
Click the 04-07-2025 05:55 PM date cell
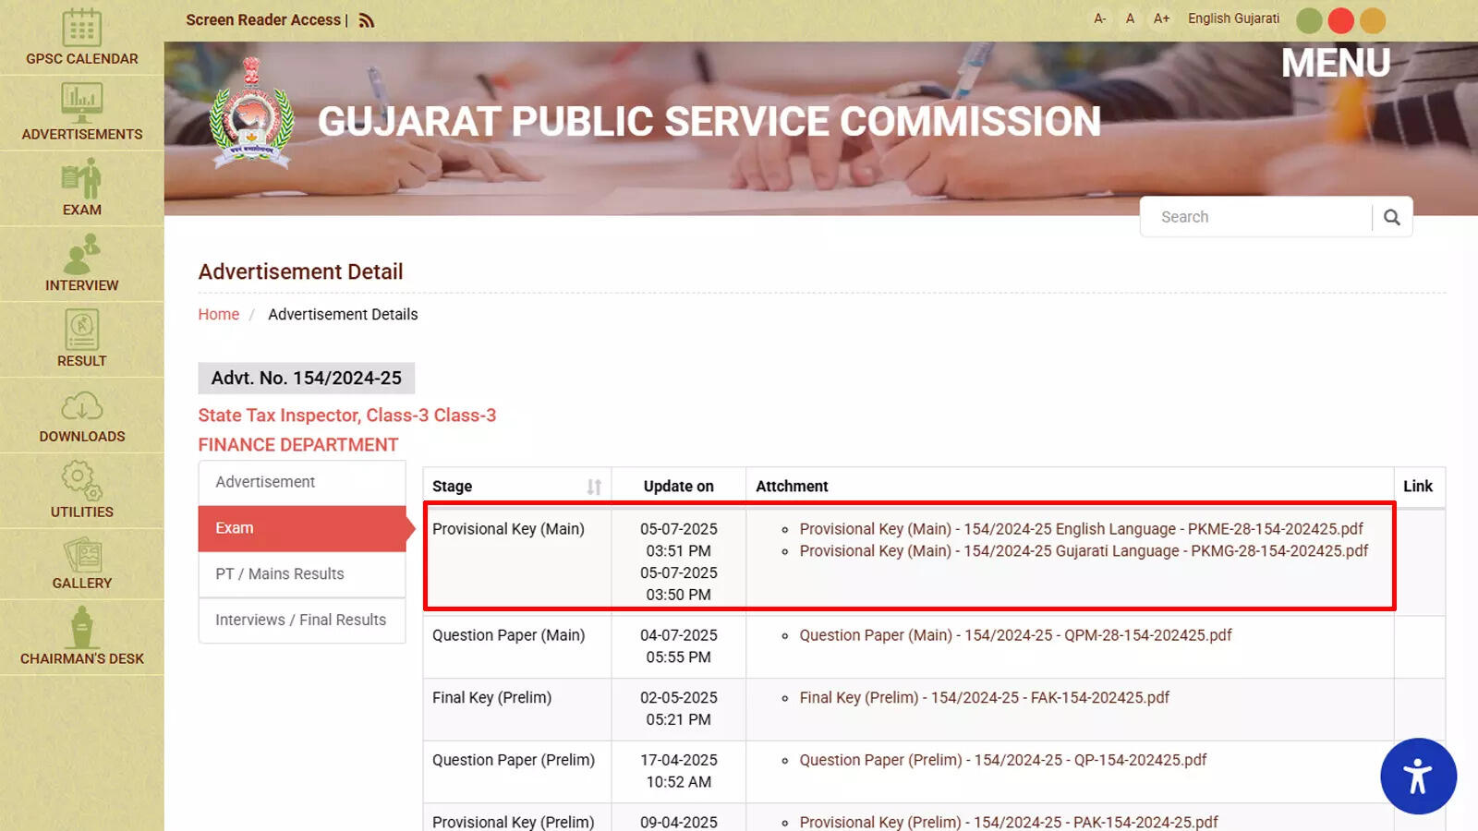coord(678,646)
